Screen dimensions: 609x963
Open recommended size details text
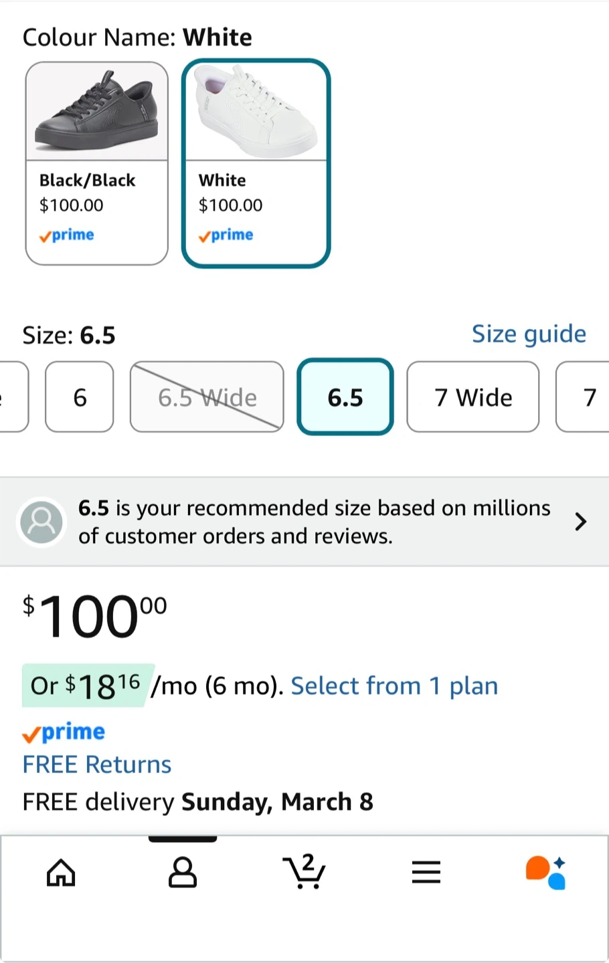(315, 522)
